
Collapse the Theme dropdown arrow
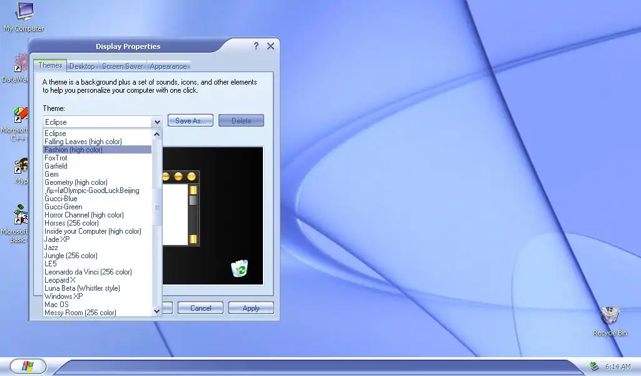click(x=157, y=122)
